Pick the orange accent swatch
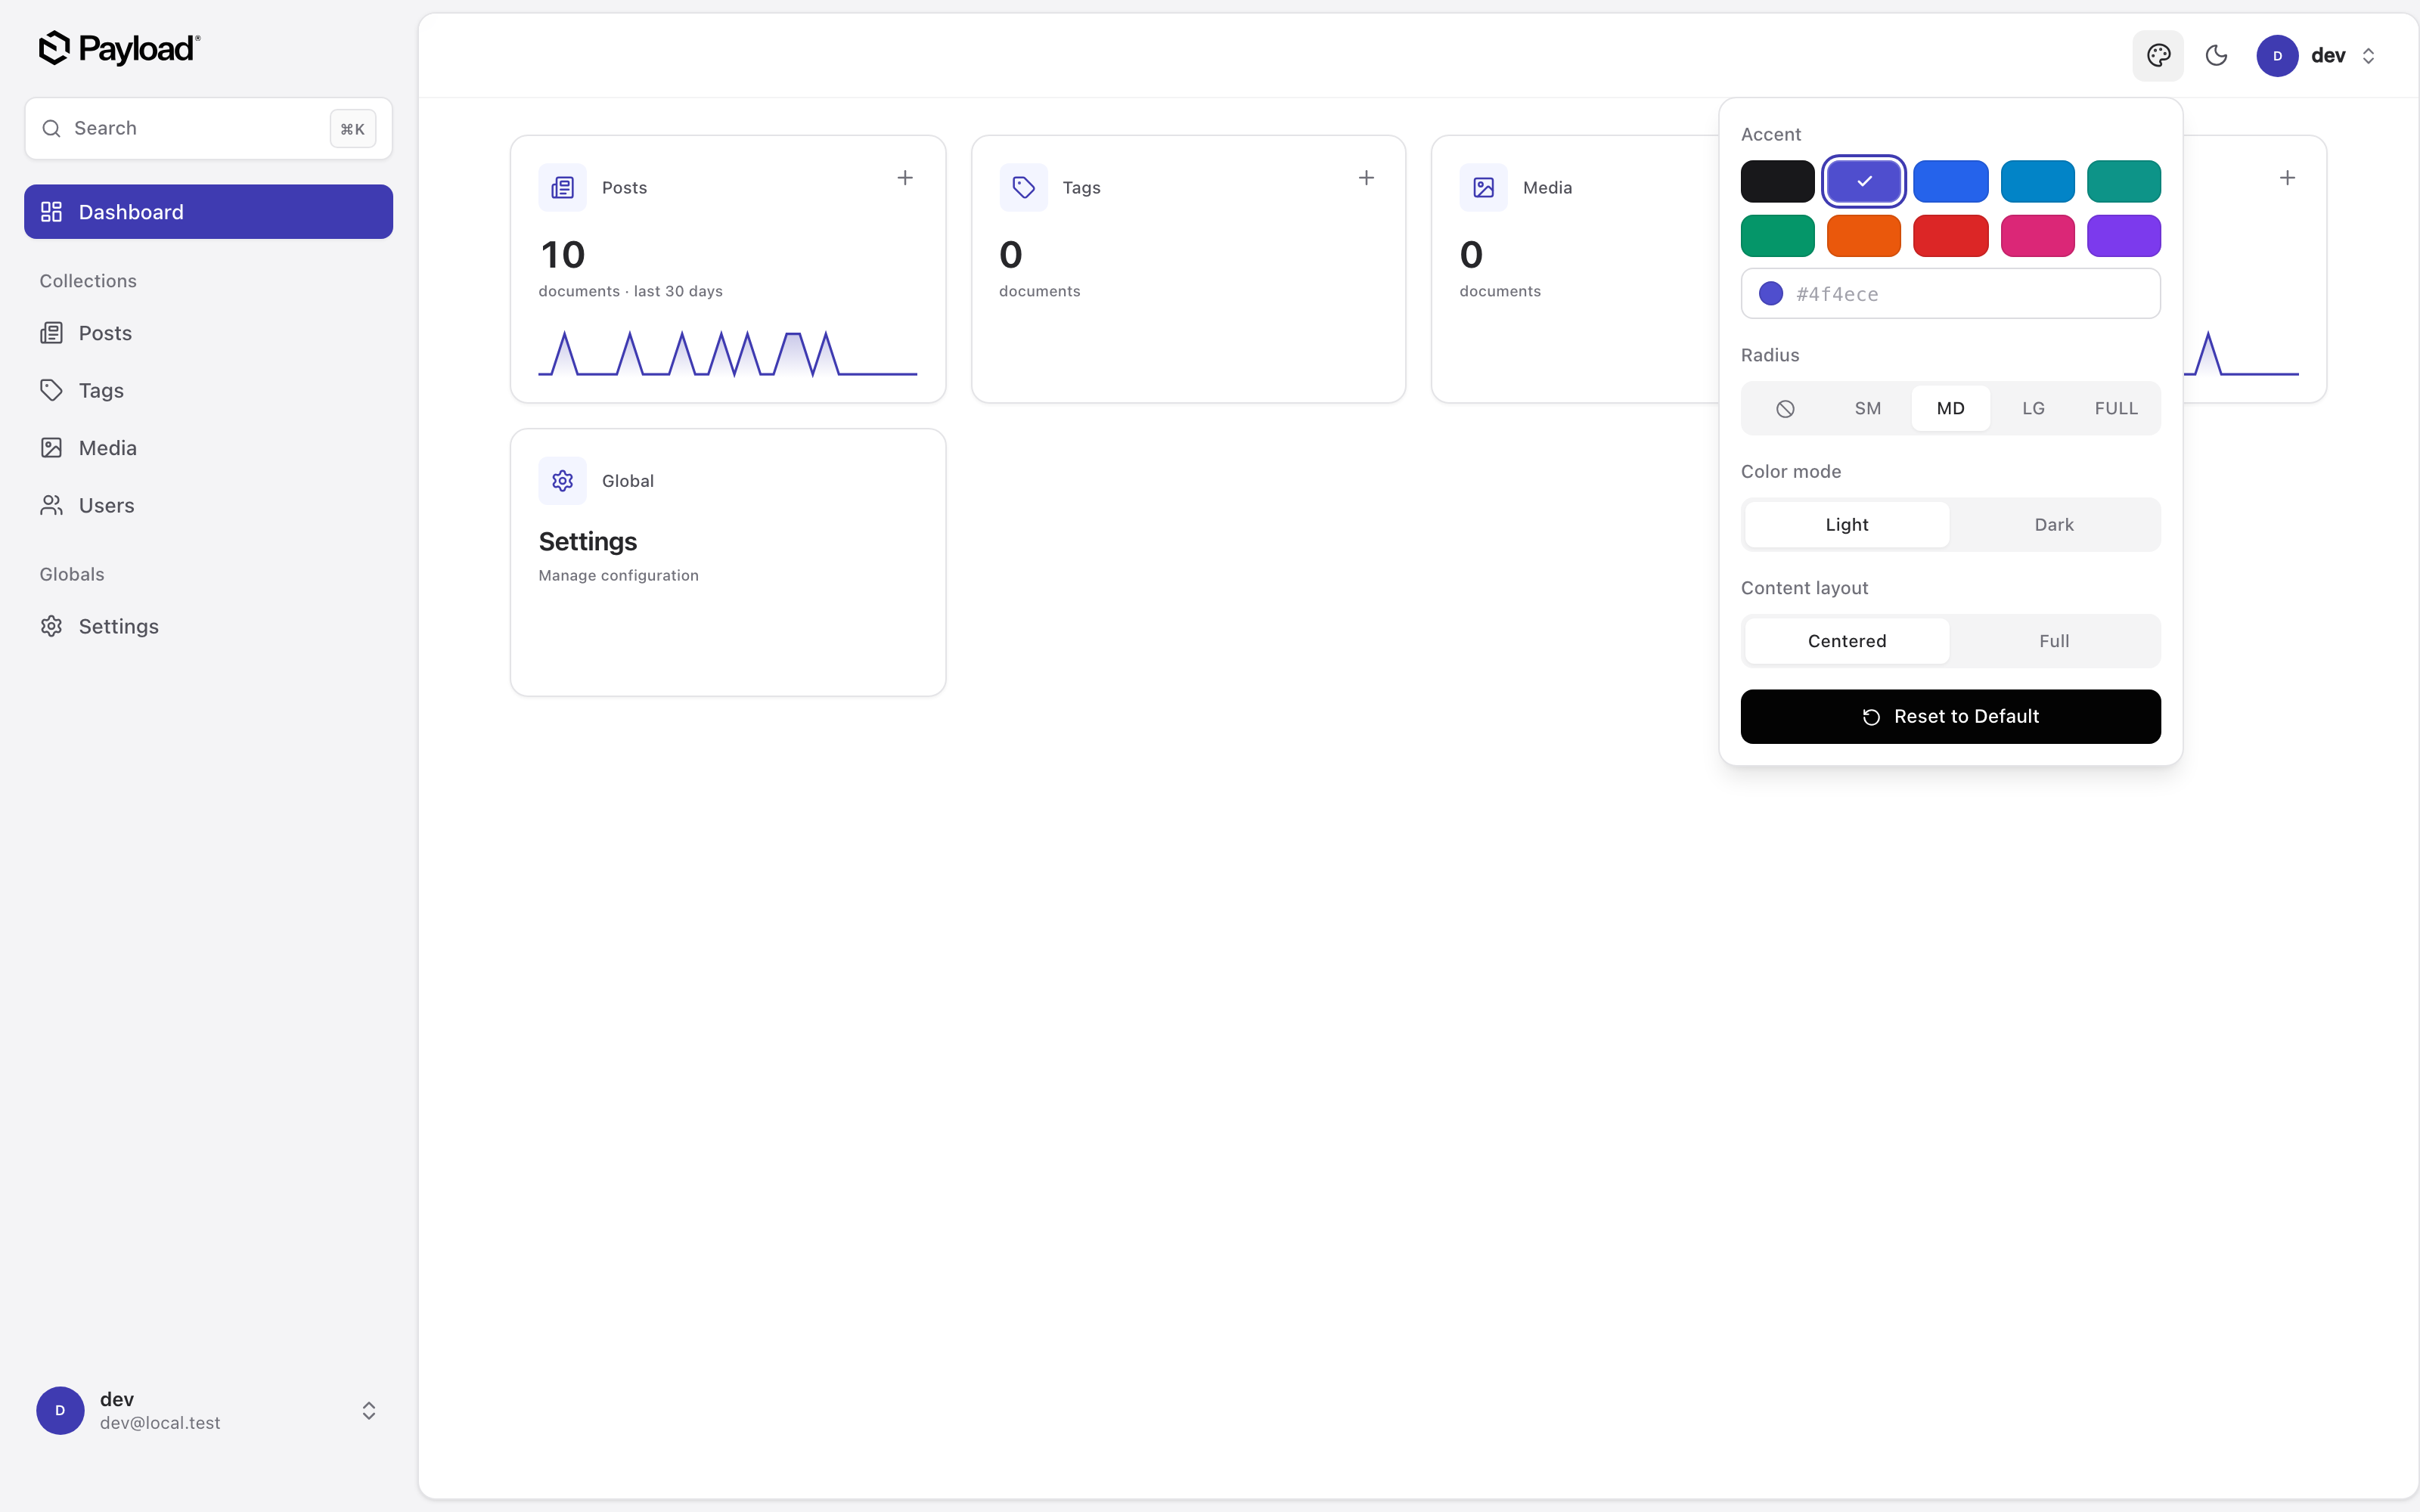Viewport: 2420px width, 1512px height. [1863, 236]
